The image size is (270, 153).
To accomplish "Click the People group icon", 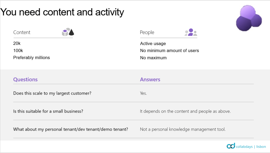I will tap(191, 32).
